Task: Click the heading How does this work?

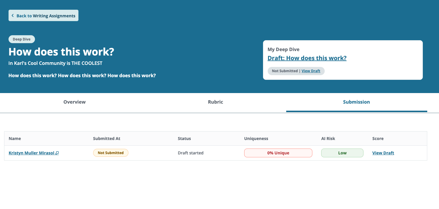Action: pyautogui.click(x=61, y=52)
